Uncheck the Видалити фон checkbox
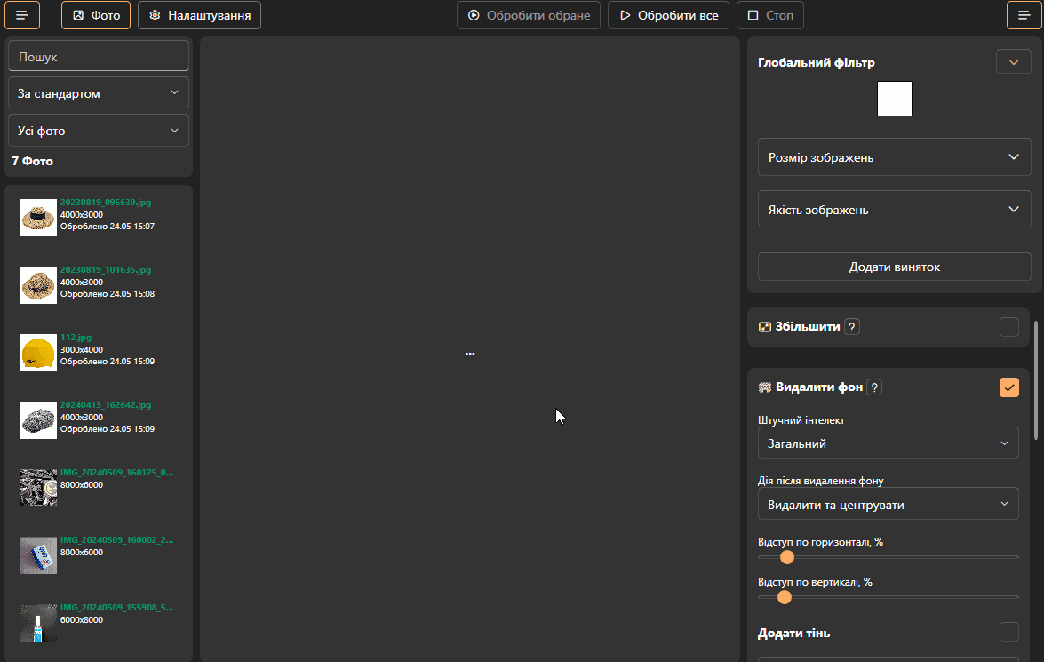1044x662 pixels. [1008, 387]
